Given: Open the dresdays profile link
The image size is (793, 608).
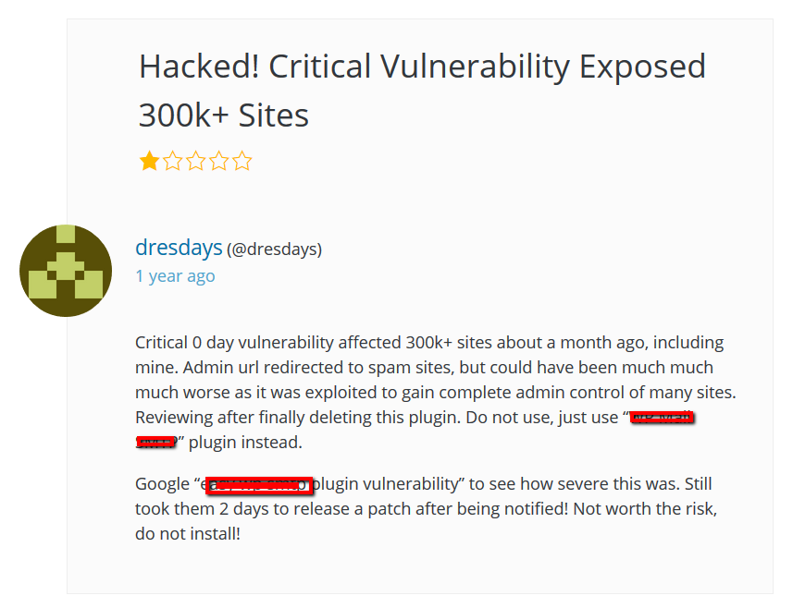Looking at the screenshot, I should (x=179, y=248).
